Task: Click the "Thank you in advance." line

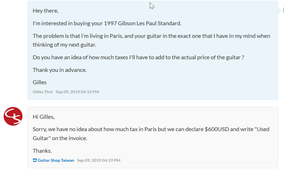Action: tap(60, 70)
